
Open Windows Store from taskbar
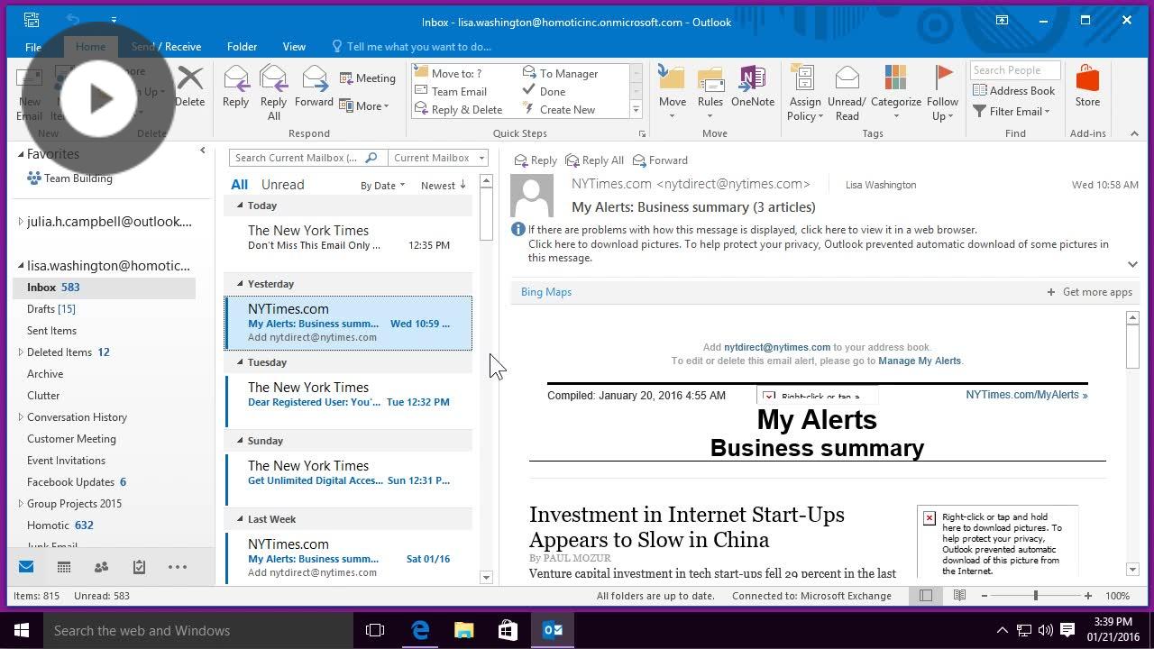point(508,630)
